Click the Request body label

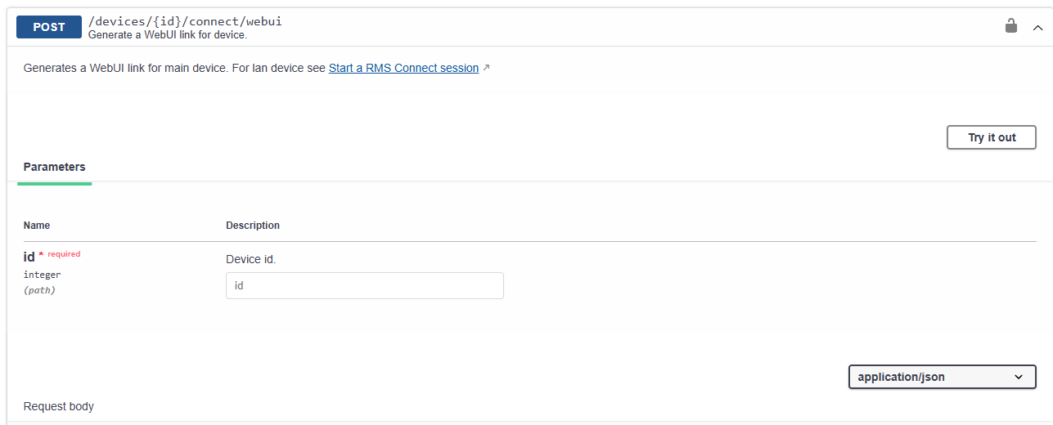point(59,406)
